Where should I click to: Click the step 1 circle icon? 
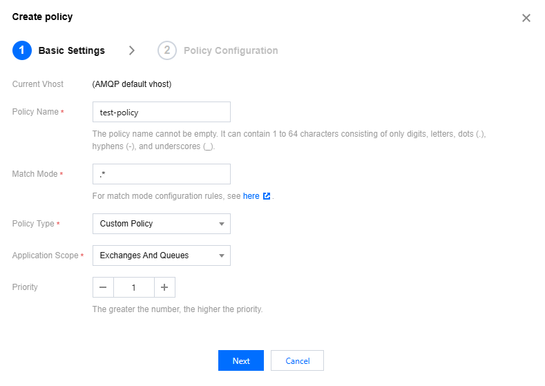[21, 50]
